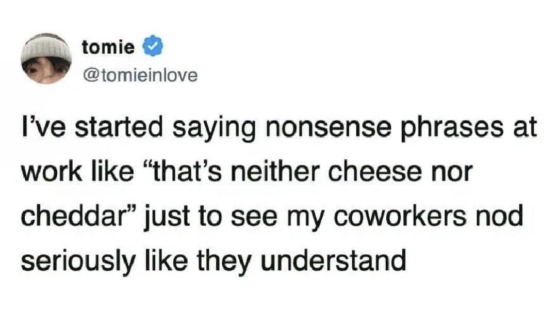Open tomie's profile picture
This screenshot has width=557, height=325.
point(46,59)
